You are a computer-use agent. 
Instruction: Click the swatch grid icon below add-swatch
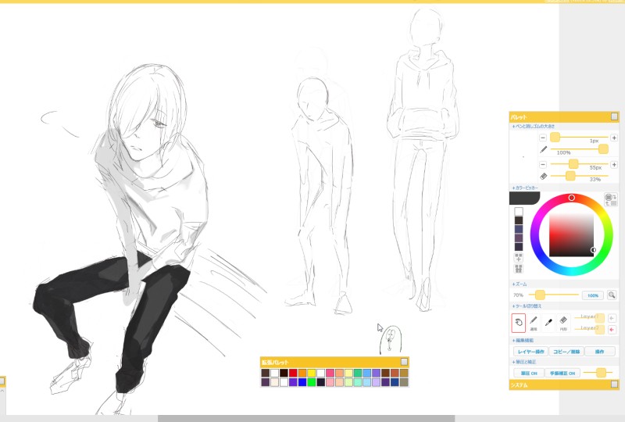[518, 268]
